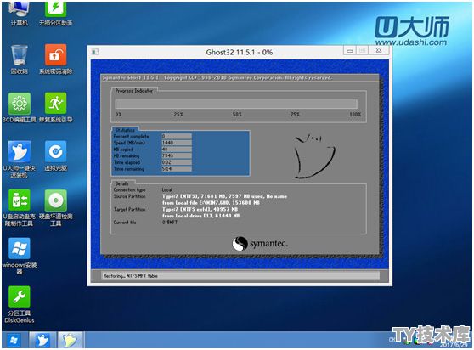Image resolution: width=474 pixels, height=350 pixels.
Task: Open the system password removal padlock icon
Action: point(55,59)
